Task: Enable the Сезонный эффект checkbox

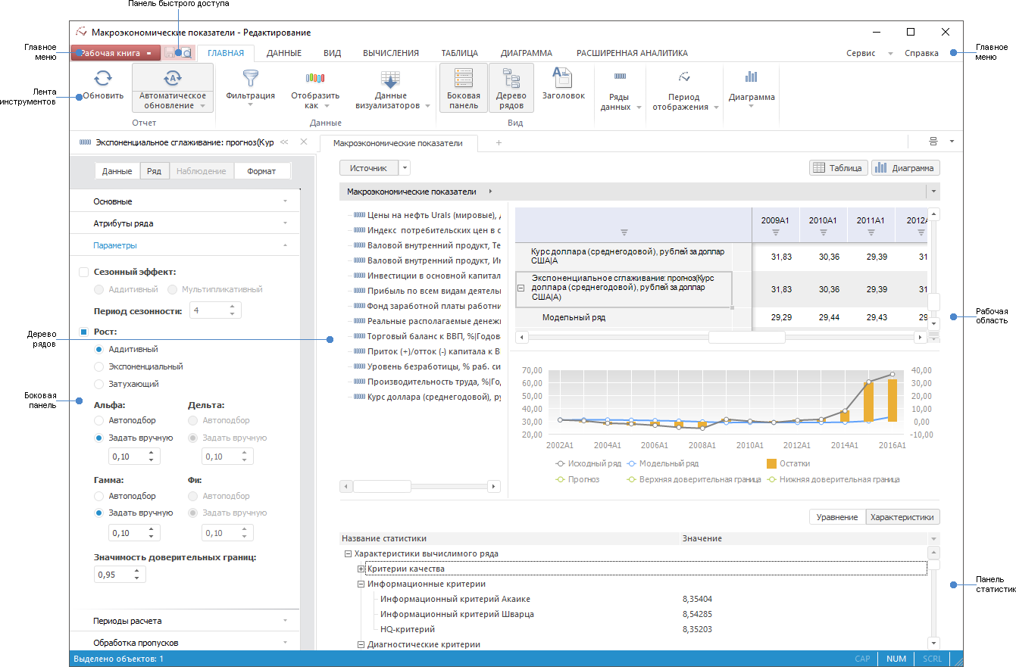Action: (x=84, y=272)
